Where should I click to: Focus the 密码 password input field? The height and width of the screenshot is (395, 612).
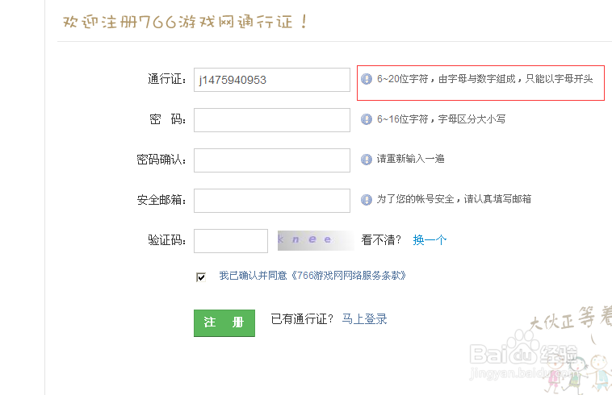271,120
